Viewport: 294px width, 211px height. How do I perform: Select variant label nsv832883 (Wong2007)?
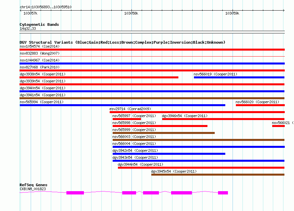pos(40,53)
